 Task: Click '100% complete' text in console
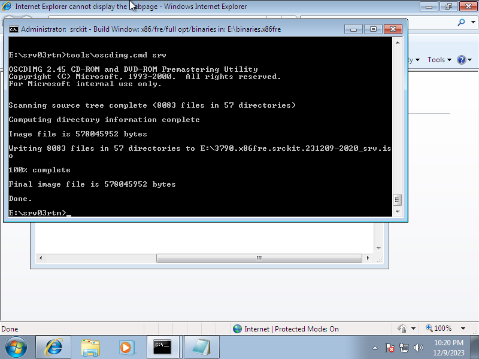click(40, 170)
